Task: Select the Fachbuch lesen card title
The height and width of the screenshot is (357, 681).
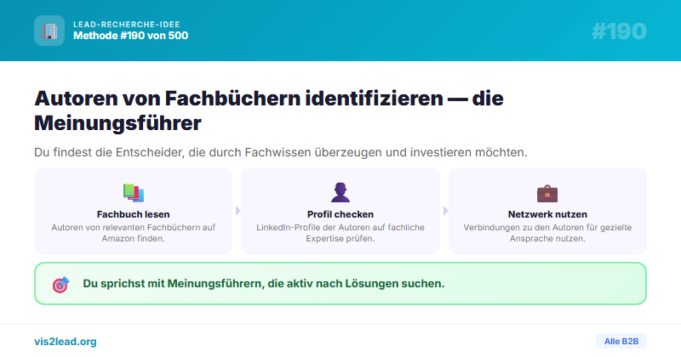Action: point(134,214)
